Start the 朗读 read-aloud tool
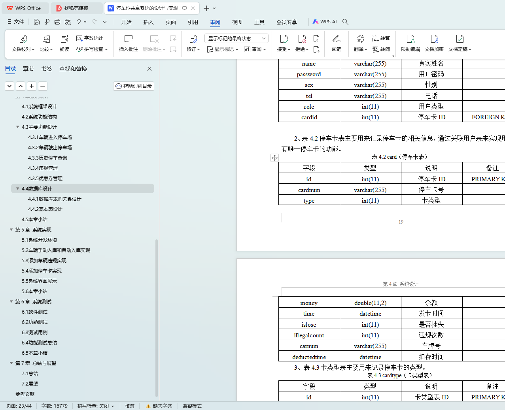 64,43
